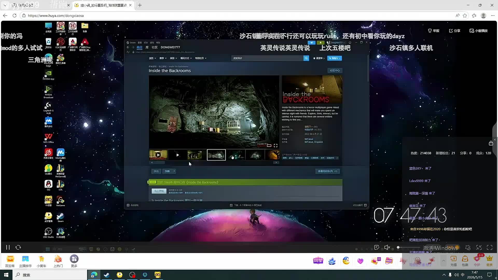498x280 pixels.
Task: Open the browser tab list chevron
Action: [x=5, y=5]
